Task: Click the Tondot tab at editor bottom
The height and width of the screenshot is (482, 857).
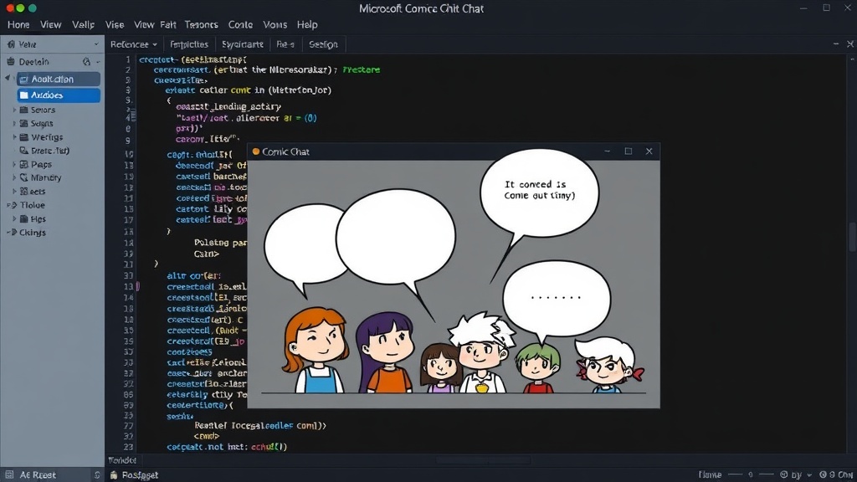Action: coord(122,460)
